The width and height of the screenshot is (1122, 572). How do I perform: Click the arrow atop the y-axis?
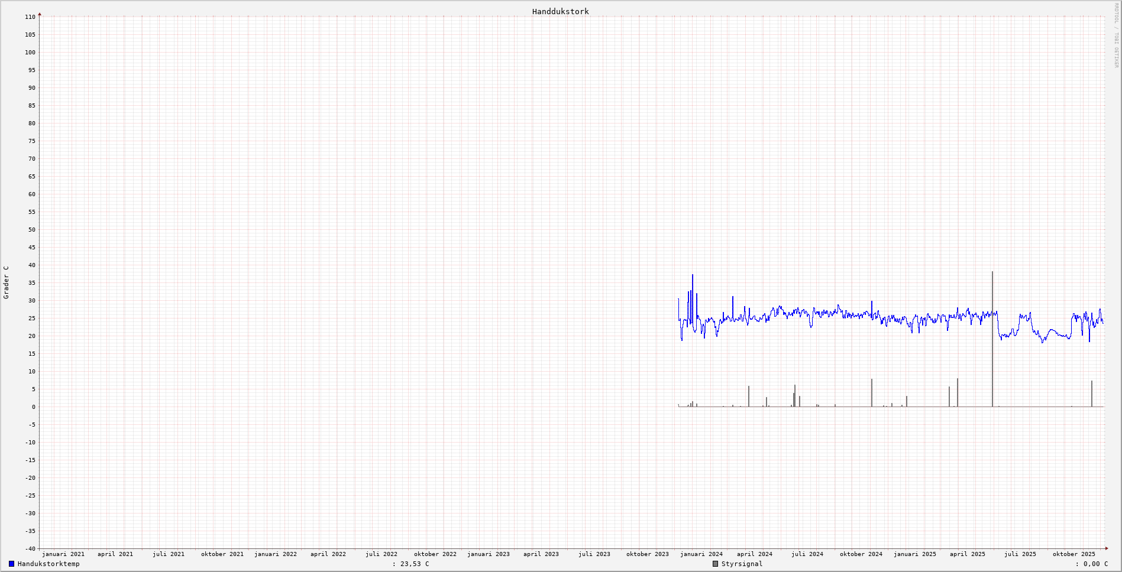(40, 14)
